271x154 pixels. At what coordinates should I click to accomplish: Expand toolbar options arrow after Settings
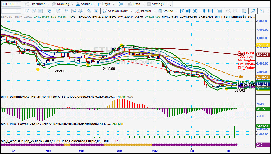click(x=171, y=5)
